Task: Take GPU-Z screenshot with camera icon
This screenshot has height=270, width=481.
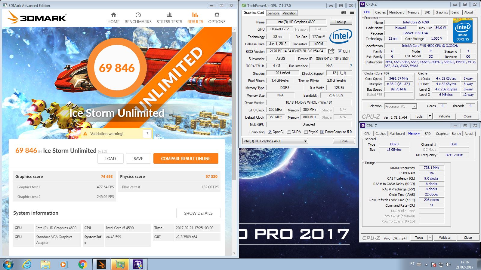Action: (x=344, y=13)
